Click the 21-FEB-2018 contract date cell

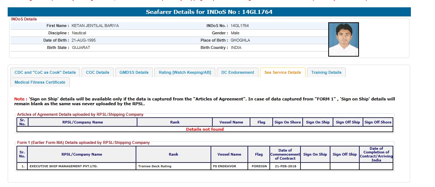pos(285,166)
